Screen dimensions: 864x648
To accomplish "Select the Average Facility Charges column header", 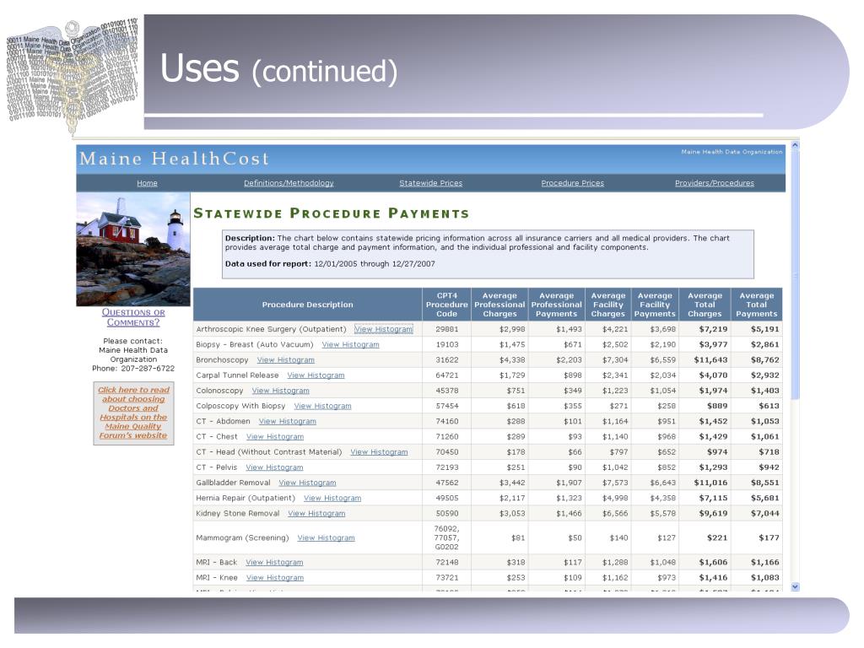I will (608, 305).
